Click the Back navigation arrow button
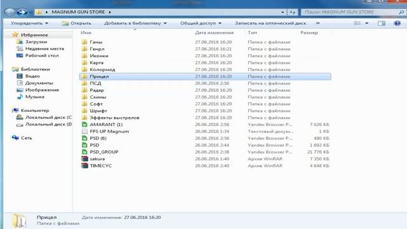The height and width of the screenshot is (229, 407). tap(10, 12)
